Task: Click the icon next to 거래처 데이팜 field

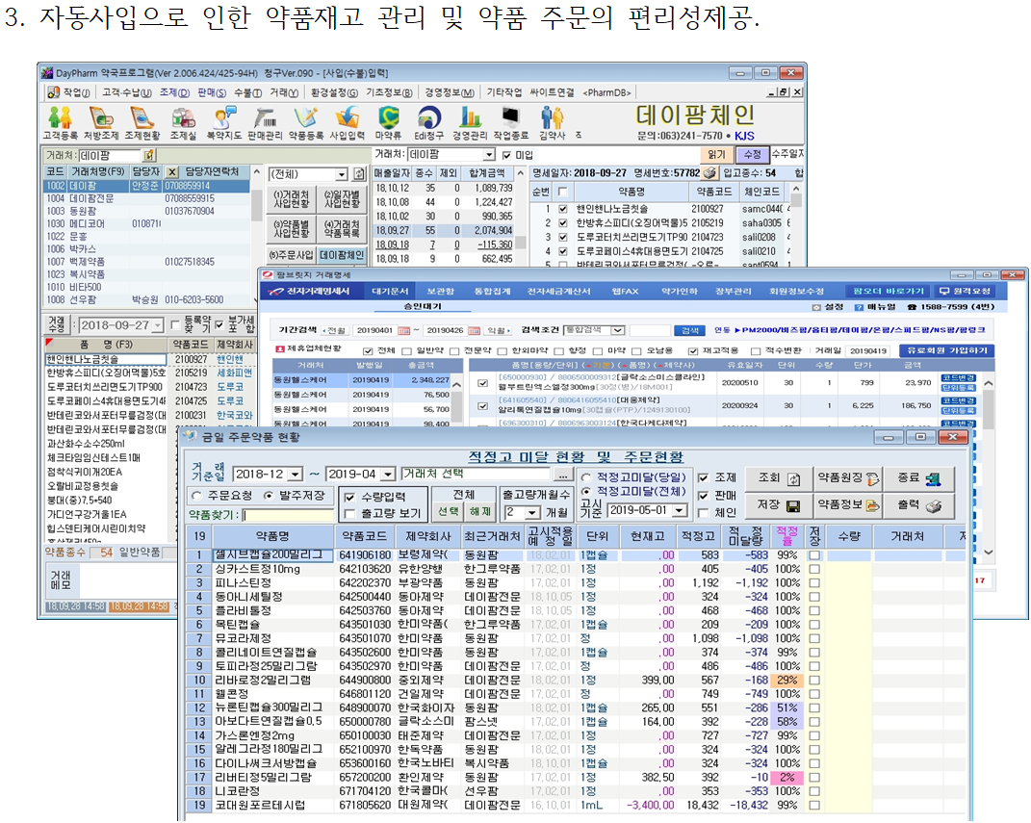Action: (x=149, y=155)
